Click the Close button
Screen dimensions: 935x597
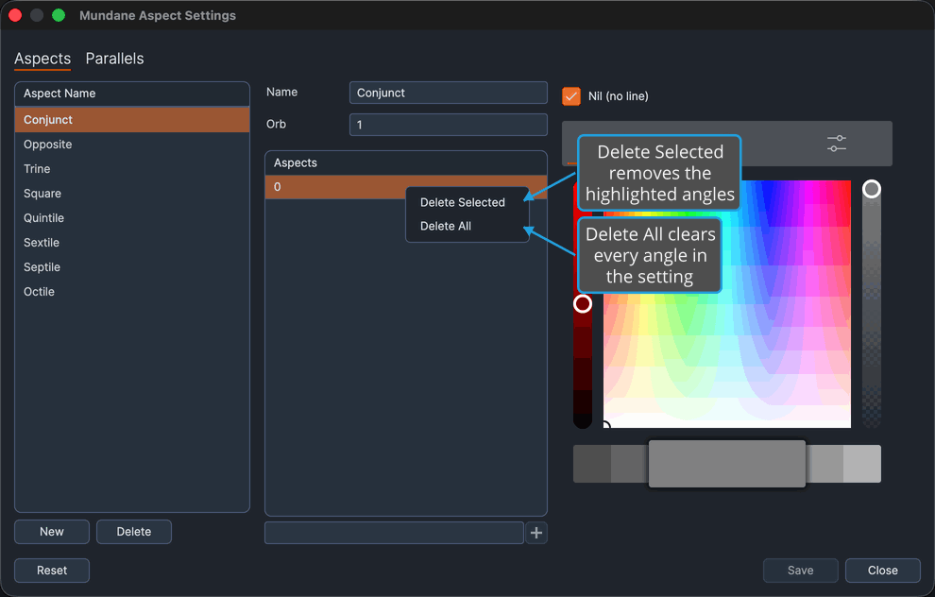pyautogui.click(x=882, y=571)
